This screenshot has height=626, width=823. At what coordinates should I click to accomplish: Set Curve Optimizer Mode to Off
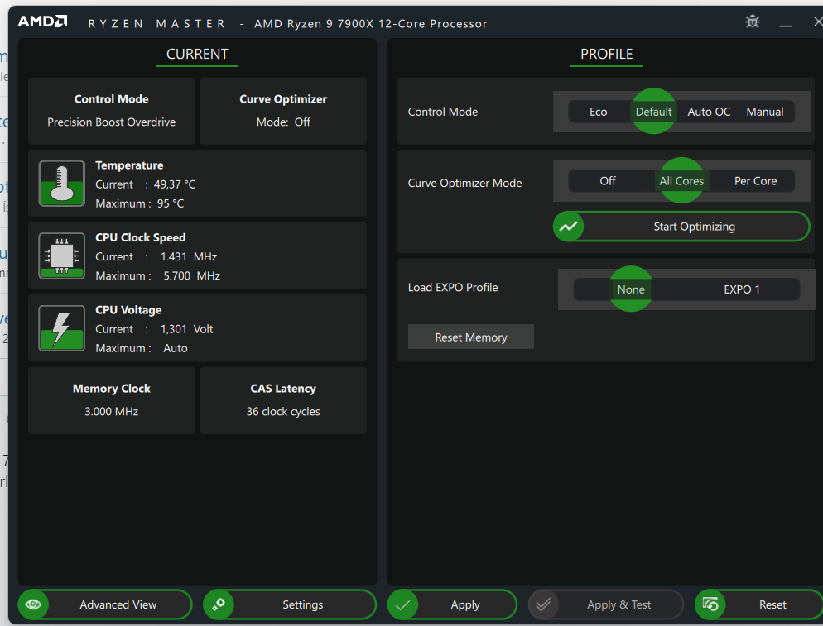(x=607, y=181)
